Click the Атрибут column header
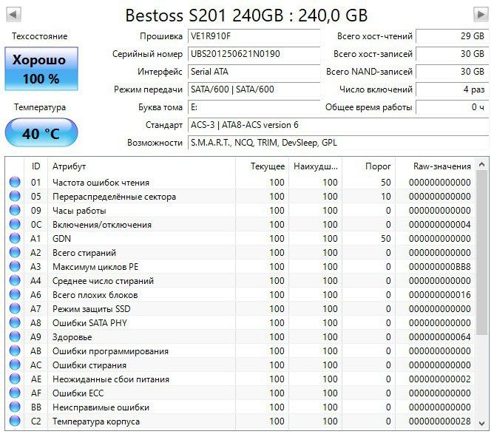The image size is (494, 437). pyautogui.click(x=141, y=166)
